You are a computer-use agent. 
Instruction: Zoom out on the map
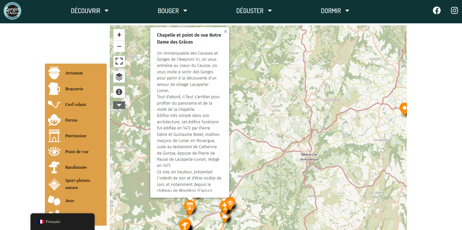point(119,46)
